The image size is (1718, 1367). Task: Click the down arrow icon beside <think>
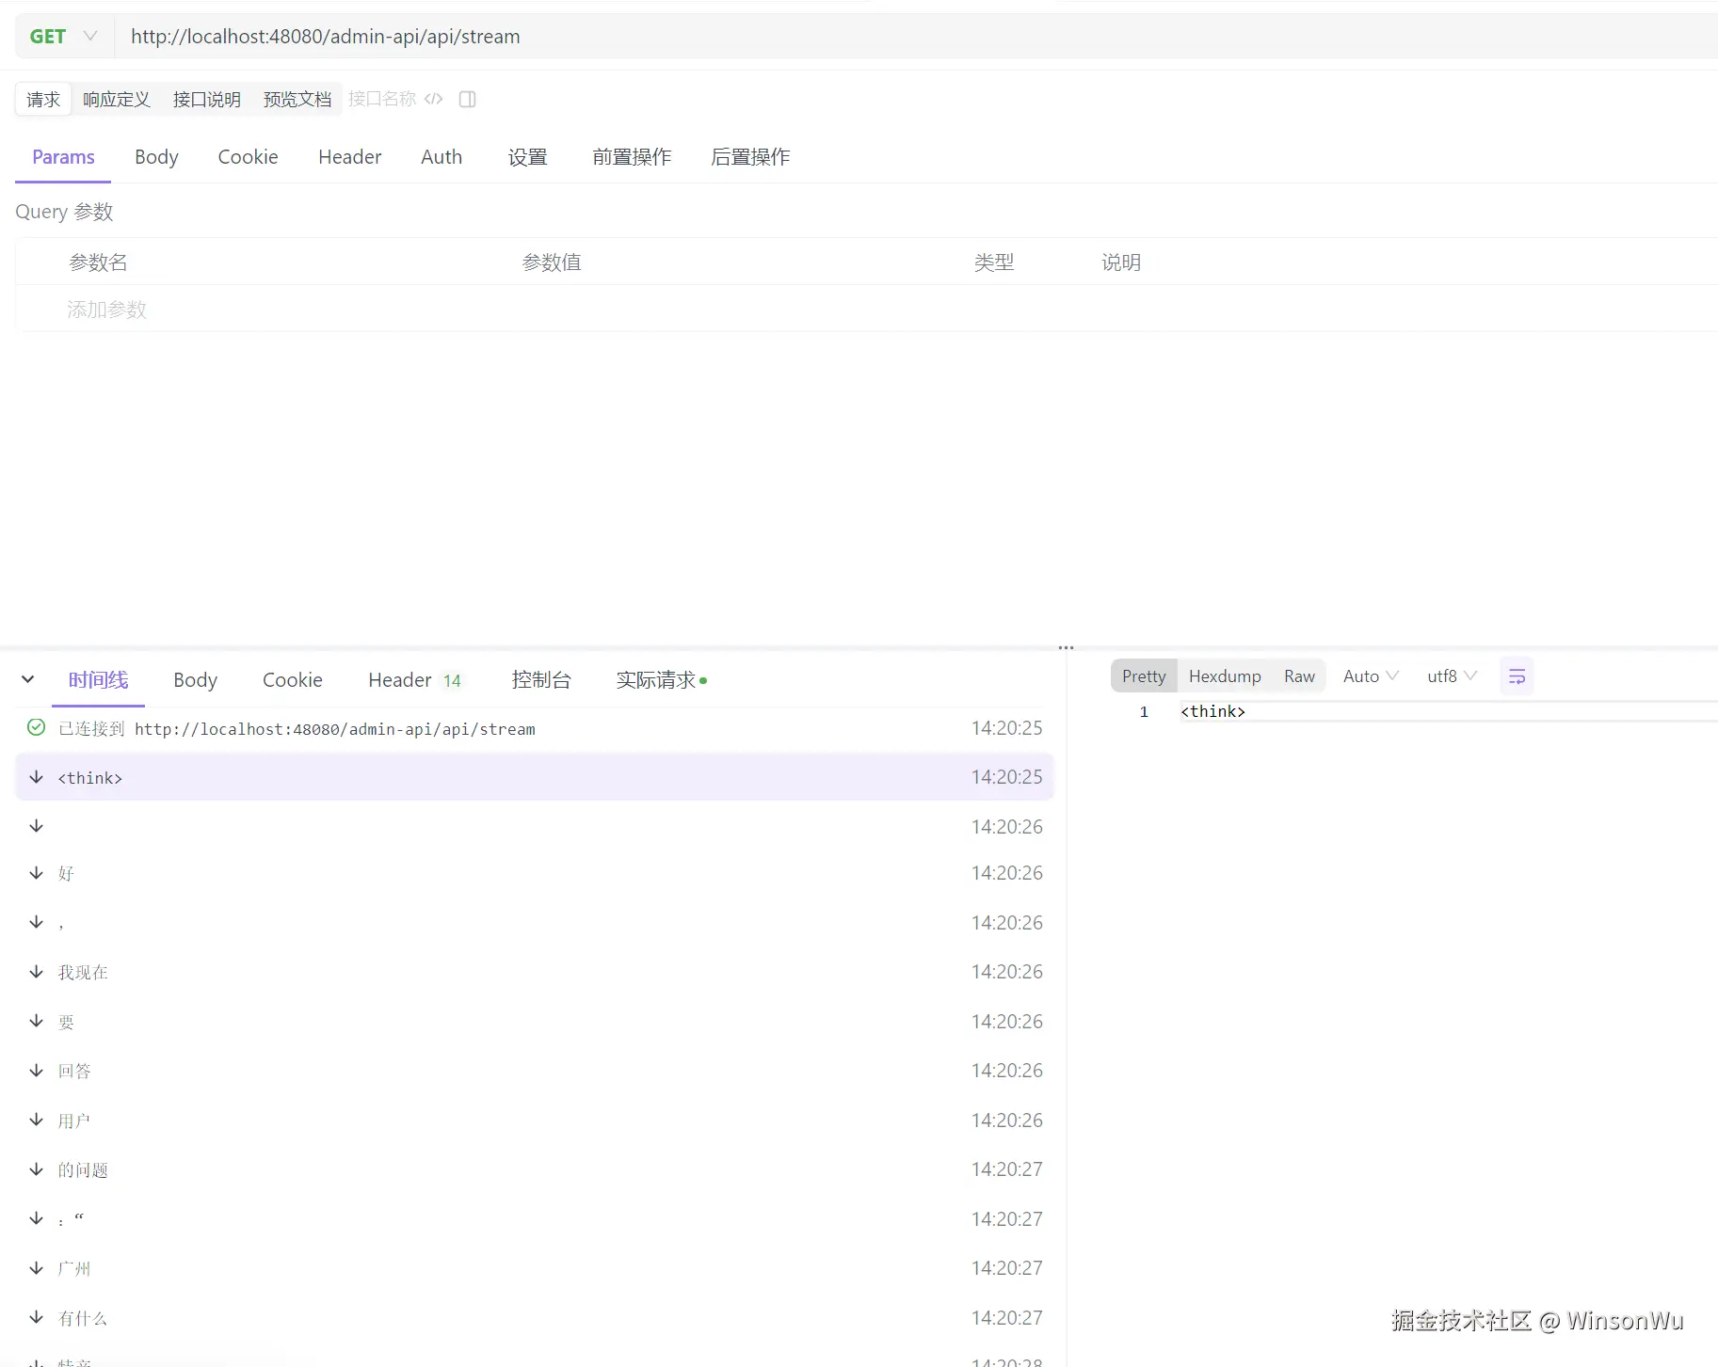(x=37, y=777)
